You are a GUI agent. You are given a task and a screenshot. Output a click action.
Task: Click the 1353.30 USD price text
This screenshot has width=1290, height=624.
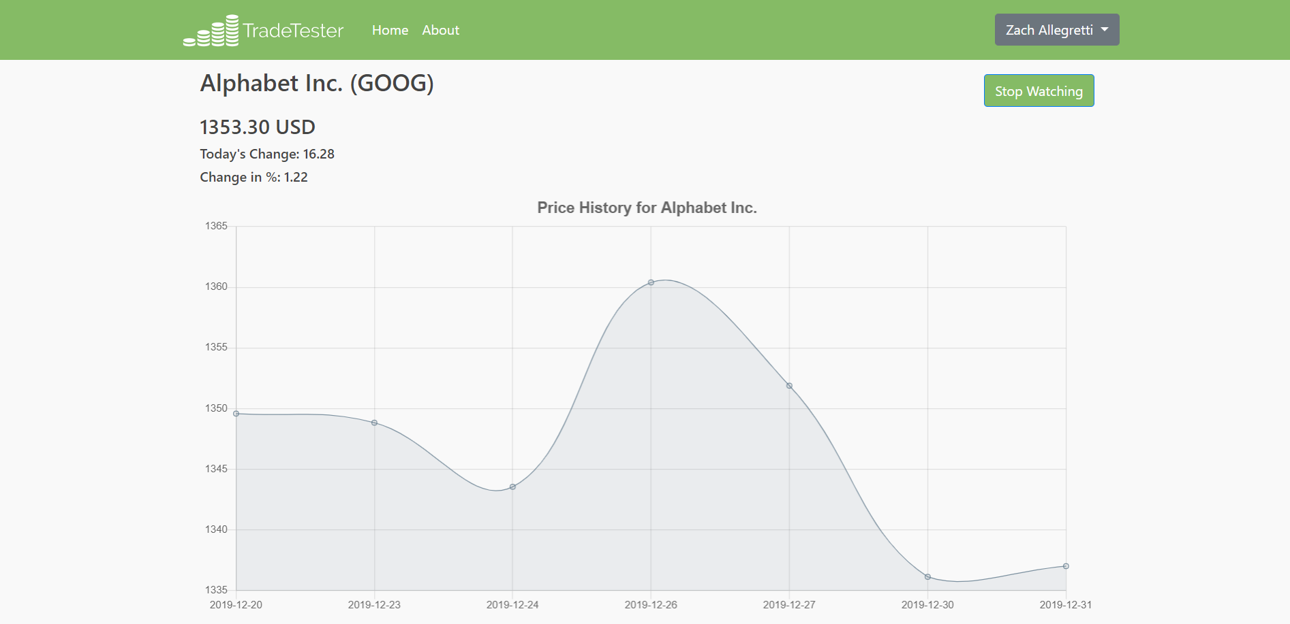coord(258,127)
